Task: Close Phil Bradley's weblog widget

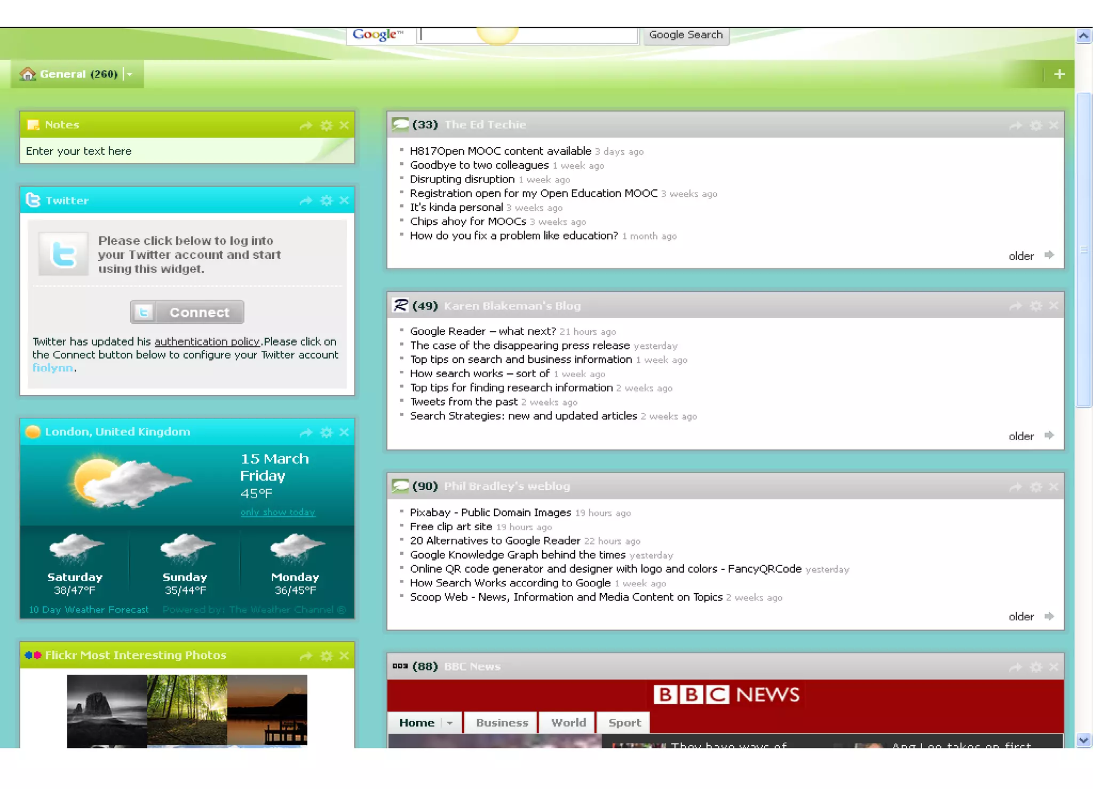Action: pos(1054,487)
